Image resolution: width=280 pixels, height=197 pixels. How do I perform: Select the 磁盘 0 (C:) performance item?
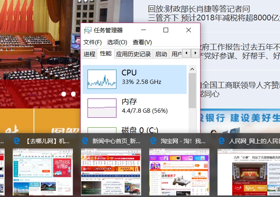point(135,130)
